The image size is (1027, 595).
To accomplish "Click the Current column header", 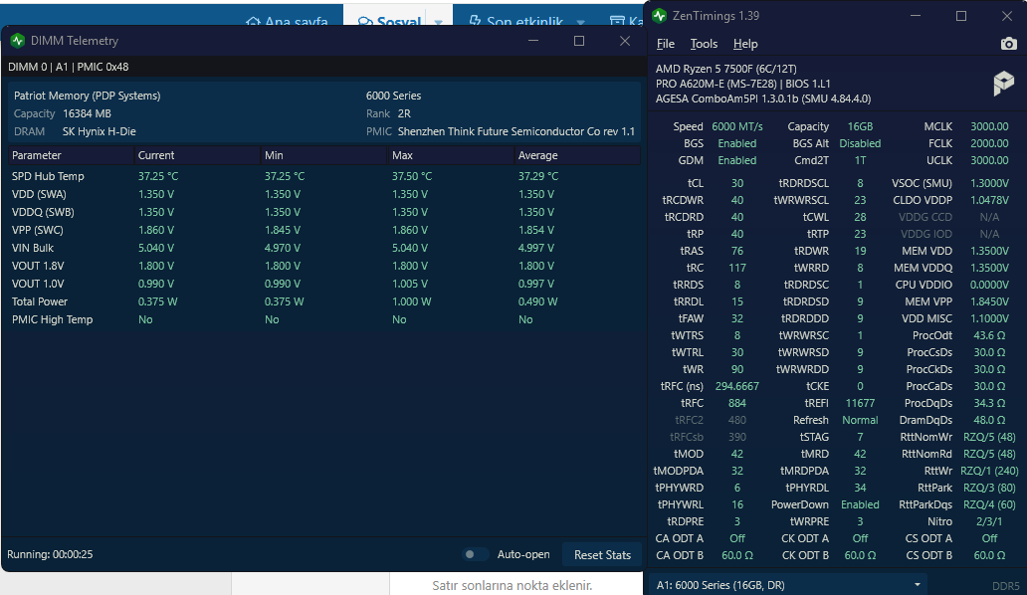I will pyautogui.click(x=196, y=155).
